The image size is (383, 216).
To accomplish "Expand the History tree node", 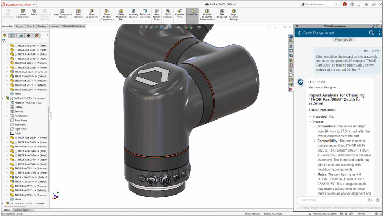I will pyautogui.click(x=7, y=107).
